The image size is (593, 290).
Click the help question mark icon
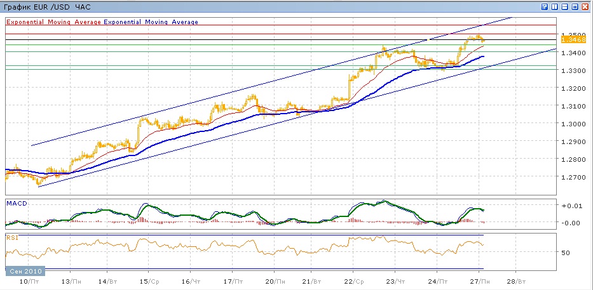pyautogui.click(x=545, y=6)
